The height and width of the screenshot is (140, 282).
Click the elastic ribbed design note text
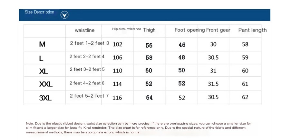(x=139, y=128)
